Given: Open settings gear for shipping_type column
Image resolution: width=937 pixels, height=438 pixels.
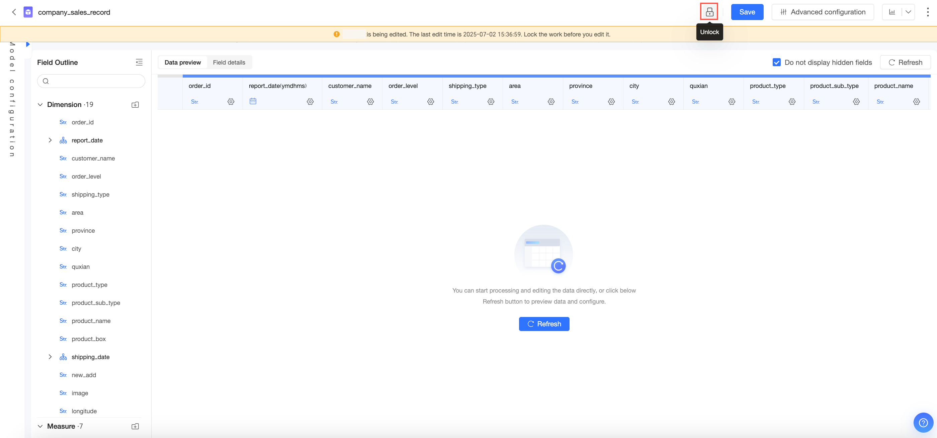Looking at the screenshot, I should pos(491,102).
